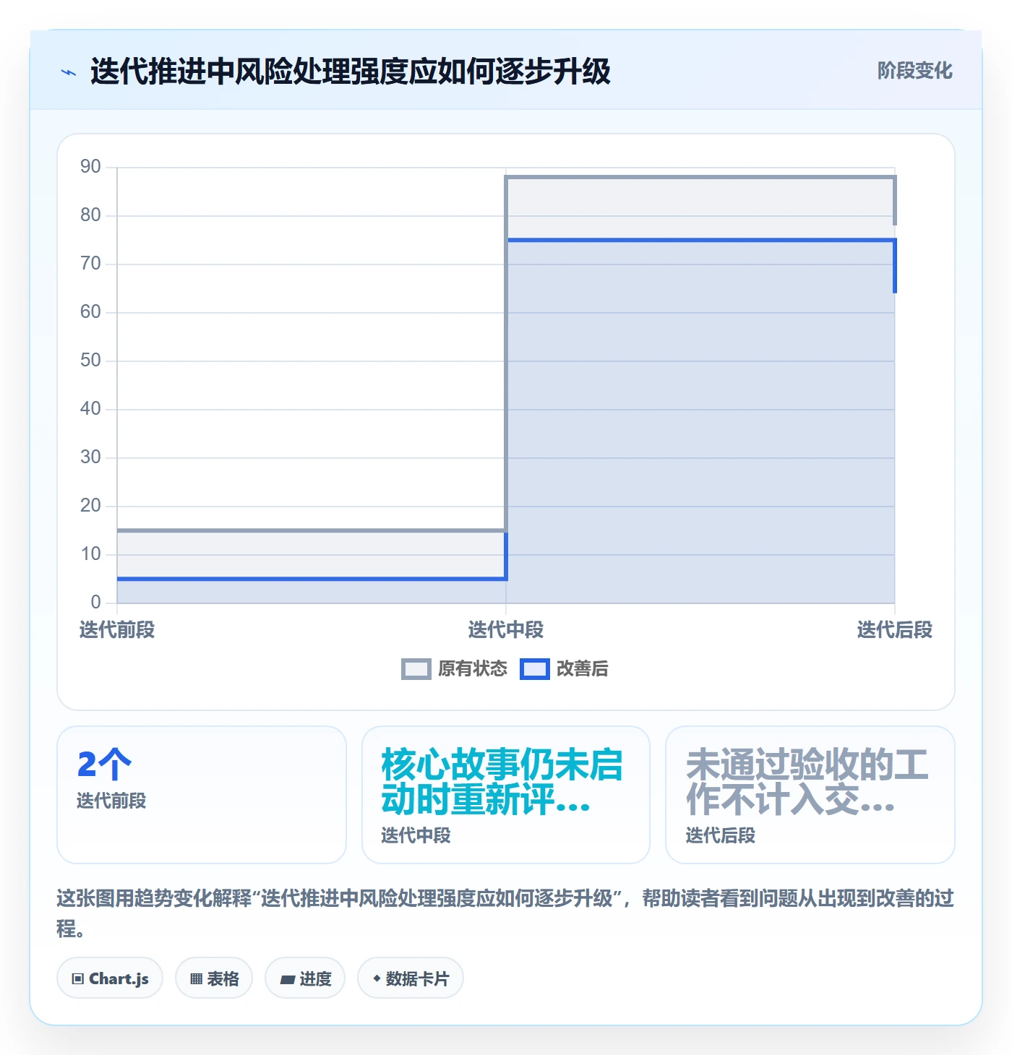Open the 核心故事仍未启动时重新评 card

pyautogui.click(x=506, y=795)
